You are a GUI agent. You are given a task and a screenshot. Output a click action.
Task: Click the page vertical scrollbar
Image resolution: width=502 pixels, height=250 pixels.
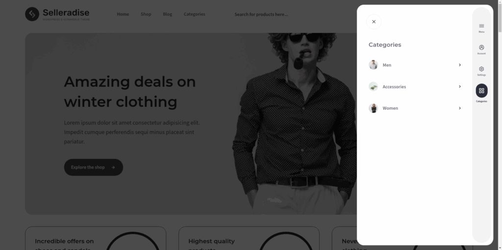pos(500,125)
